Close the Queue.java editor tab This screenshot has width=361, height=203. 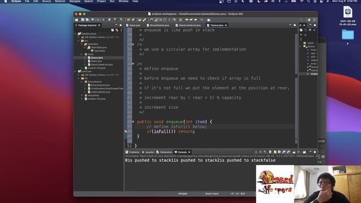(226, 25)
